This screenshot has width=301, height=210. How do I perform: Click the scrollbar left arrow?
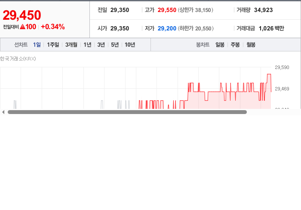tap(3, 112)
